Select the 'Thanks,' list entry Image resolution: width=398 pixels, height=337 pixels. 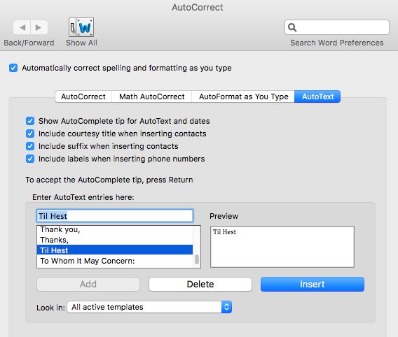[x=115, y=240]
